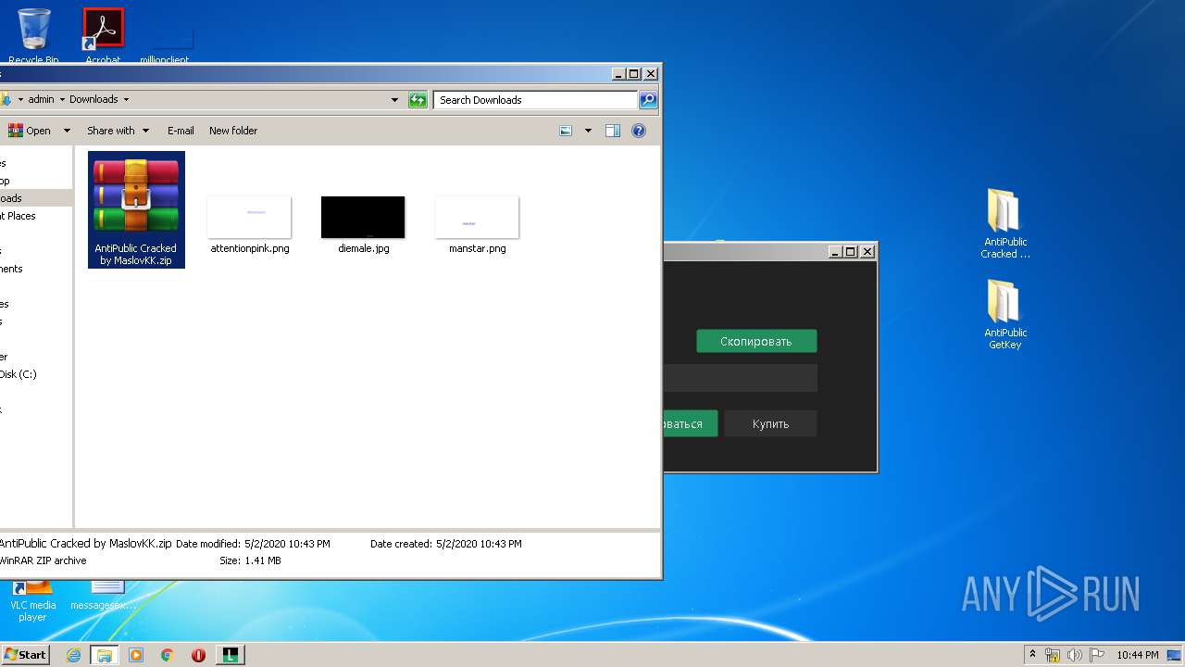
Task: Expand the Downloads breadcrumb arrow
Action: click(x=126, y=99)
